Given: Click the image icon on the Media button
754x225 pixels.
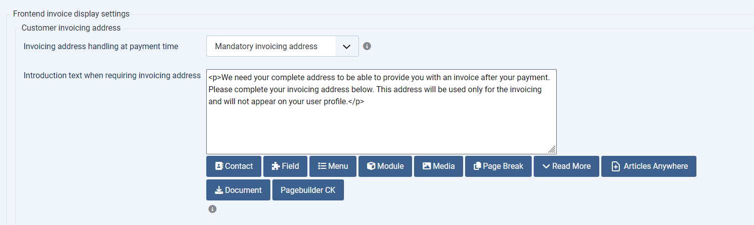Looking at the screenshot, I should [x=427, y=166].
